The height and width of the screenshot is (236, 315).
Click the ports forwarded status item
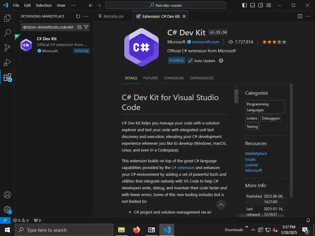pyautogui.click(x=37, y=220)
